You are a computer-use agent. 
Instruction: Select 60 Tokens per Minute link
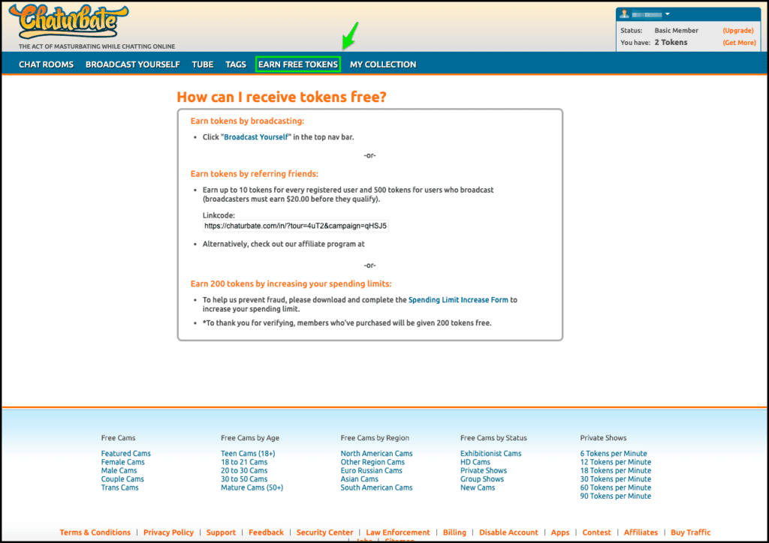coord(616,487)
